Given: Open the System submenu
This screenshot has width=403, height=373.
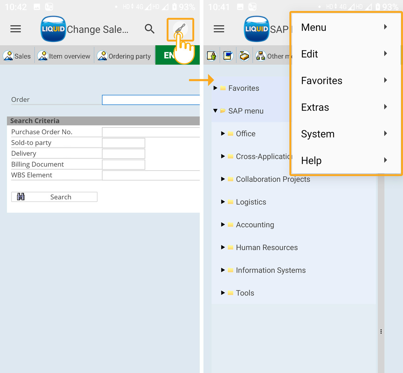Looking at the screenshot, I should tap(344, 134).
